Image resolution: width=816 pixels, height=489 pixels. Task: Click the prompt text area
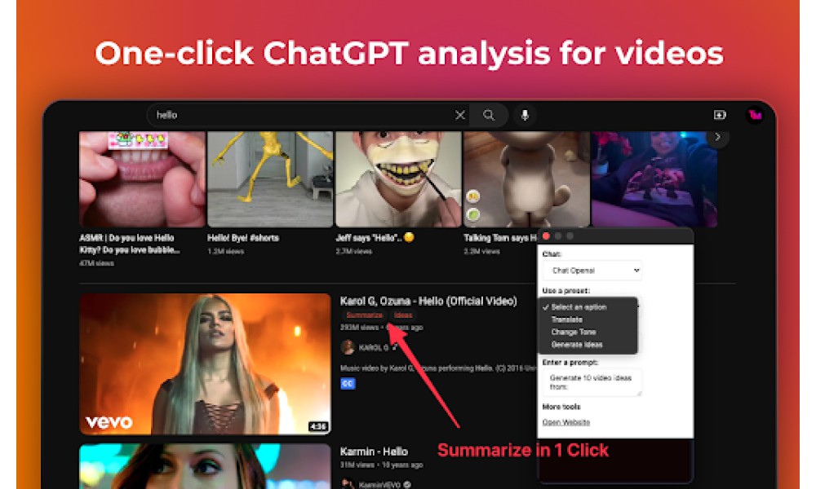pyautogui.click(x=592, y=382)
